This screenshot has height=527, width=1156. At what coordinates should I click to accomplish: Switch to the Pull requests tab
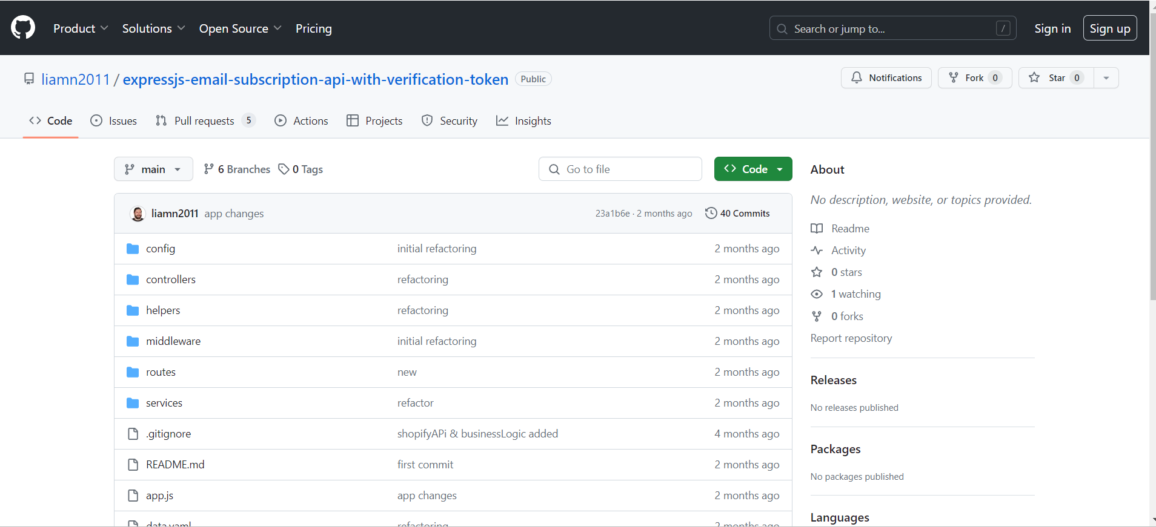click(205, 120)
